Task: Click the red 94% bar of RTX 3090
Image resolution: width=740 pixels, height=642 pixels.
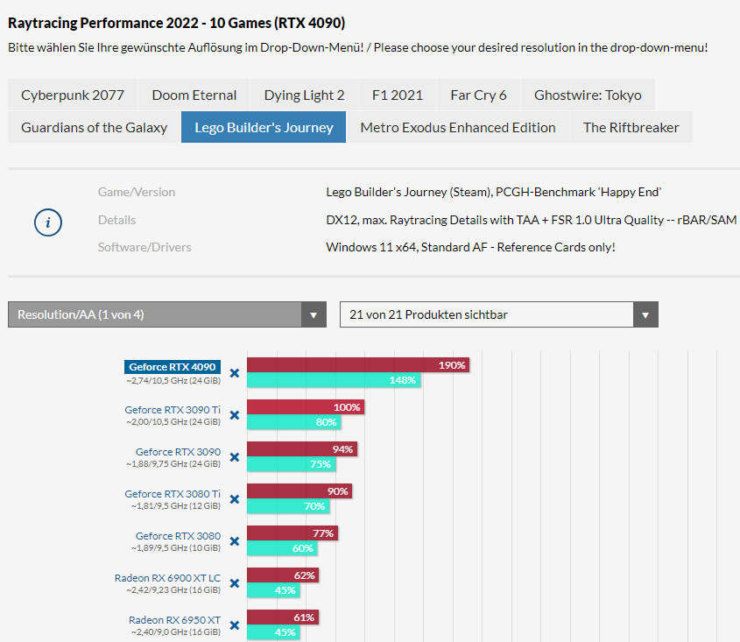Action: 302,449
